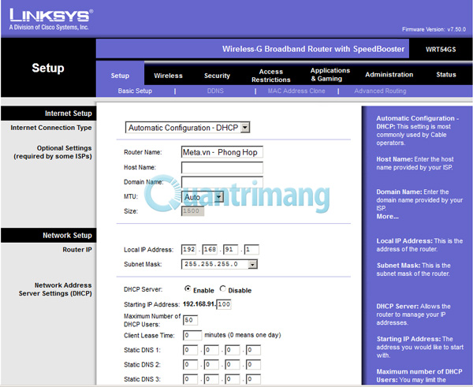Click Network Address Server Settings label
The width and height of the screenshot is (473, 387).
click(x=55, y=289)
